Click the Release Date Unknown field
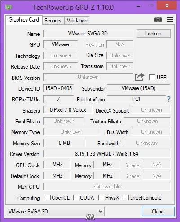The image size is (180, 222). [x=60, y=66]
